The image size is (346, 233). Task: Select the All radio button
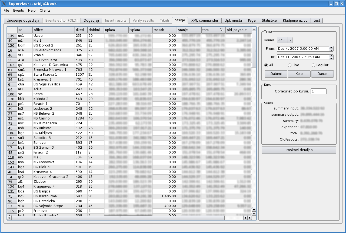click(x=266, y=65)
